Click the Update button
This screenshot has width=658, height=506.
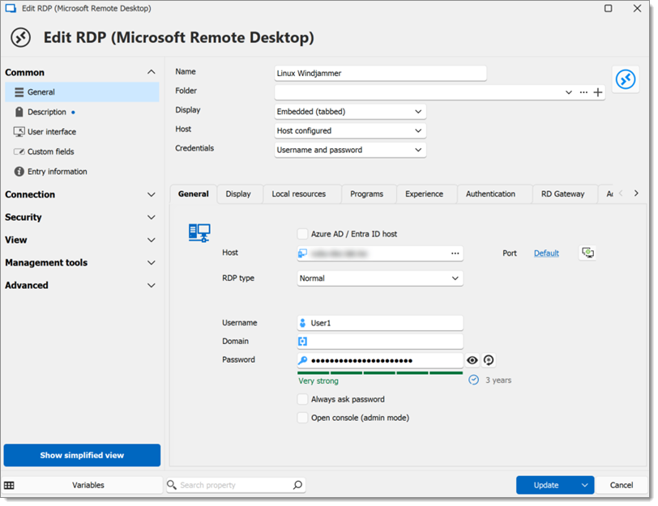pos(546,485)
